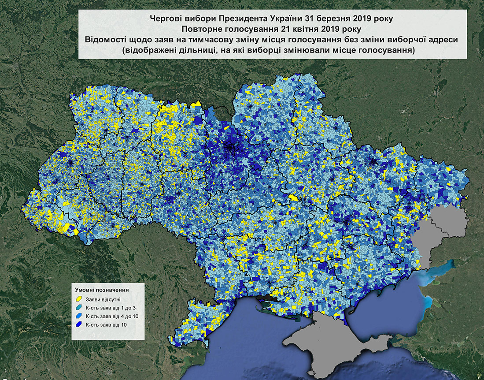Viewport: 484px width, 380px height.
Task: Click the dark blue 'від 10' legend icon
Action: [79, 324]
